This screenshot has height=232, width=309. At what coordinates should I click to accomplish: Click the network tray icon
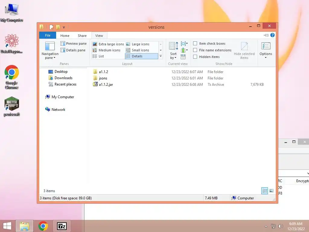pyautogui.click(x=273, y=226)
